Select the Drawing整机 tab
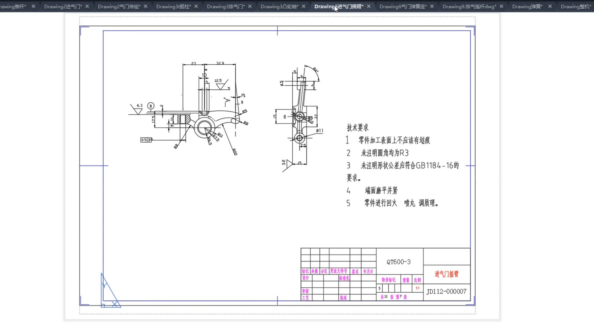Image resolution: width=594 pixels, height=334 pixels. click(575, 6)
